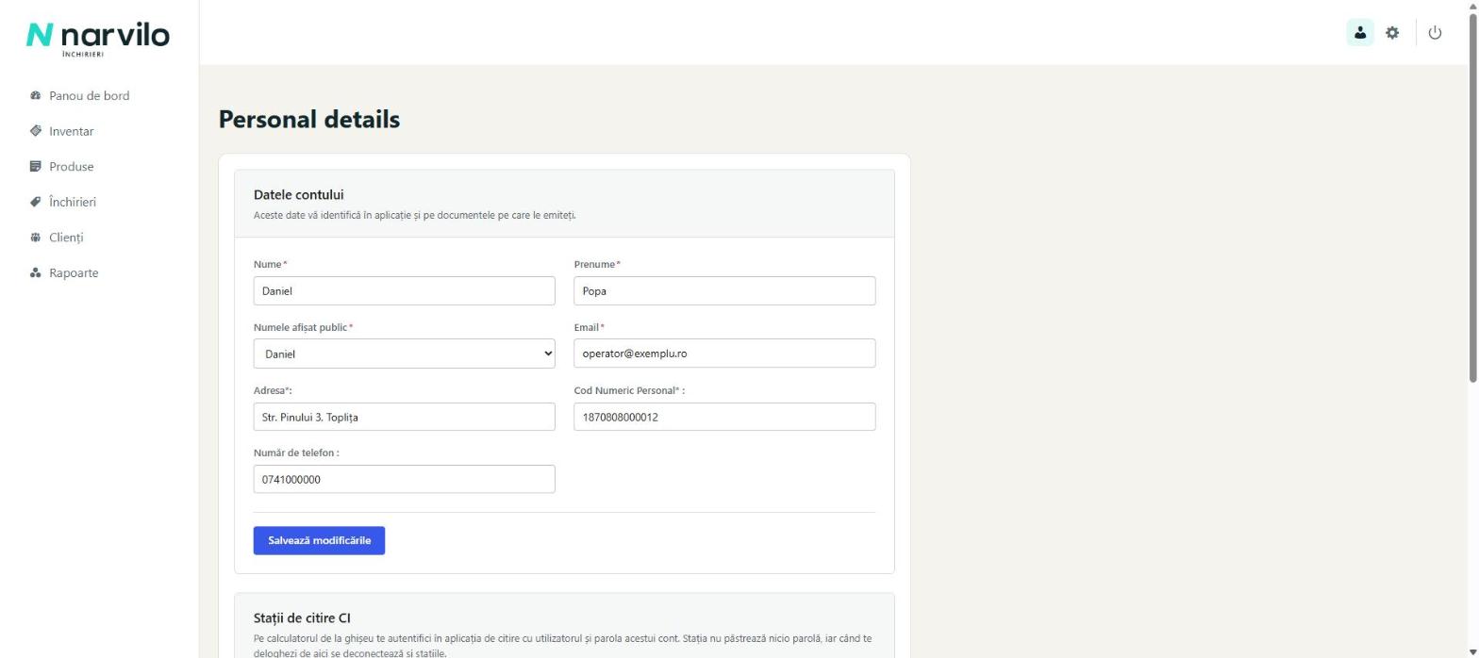Click the Stații de citire CI heading
This screenshot has width=1479, height=658.
click(302, 618)
